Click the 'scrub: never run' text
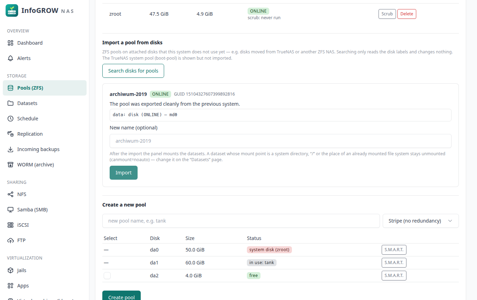 pyautogui.click(x=264, y=17)
